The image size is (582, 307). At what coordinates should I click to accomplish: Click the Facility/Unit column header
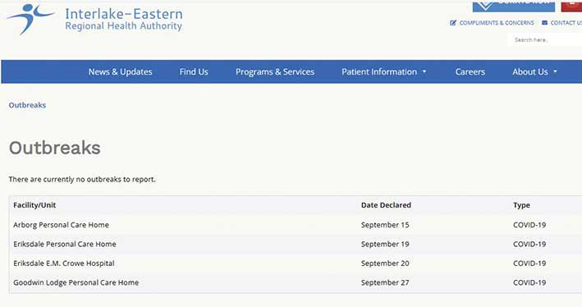pyautogui.click(x=34, y=205)
